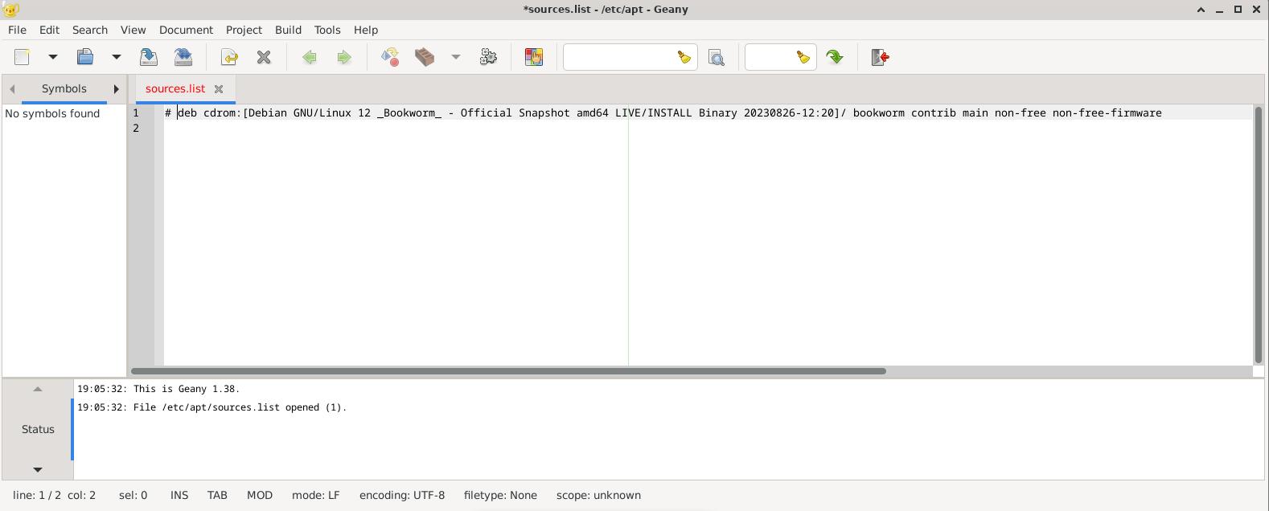Open the window menu Geany lamp icon
Screen dimensions: 1269x511
pos(11,10)
